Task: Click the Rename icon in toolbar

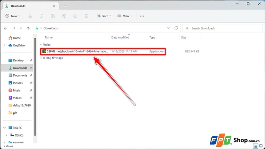Action: point(64,16)
